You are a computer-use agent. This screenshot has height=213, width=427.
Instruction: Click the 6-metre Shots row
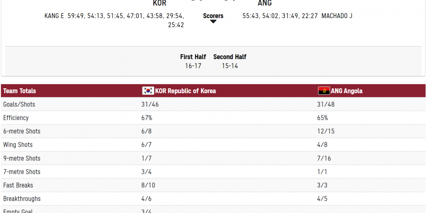coord(213,131)
